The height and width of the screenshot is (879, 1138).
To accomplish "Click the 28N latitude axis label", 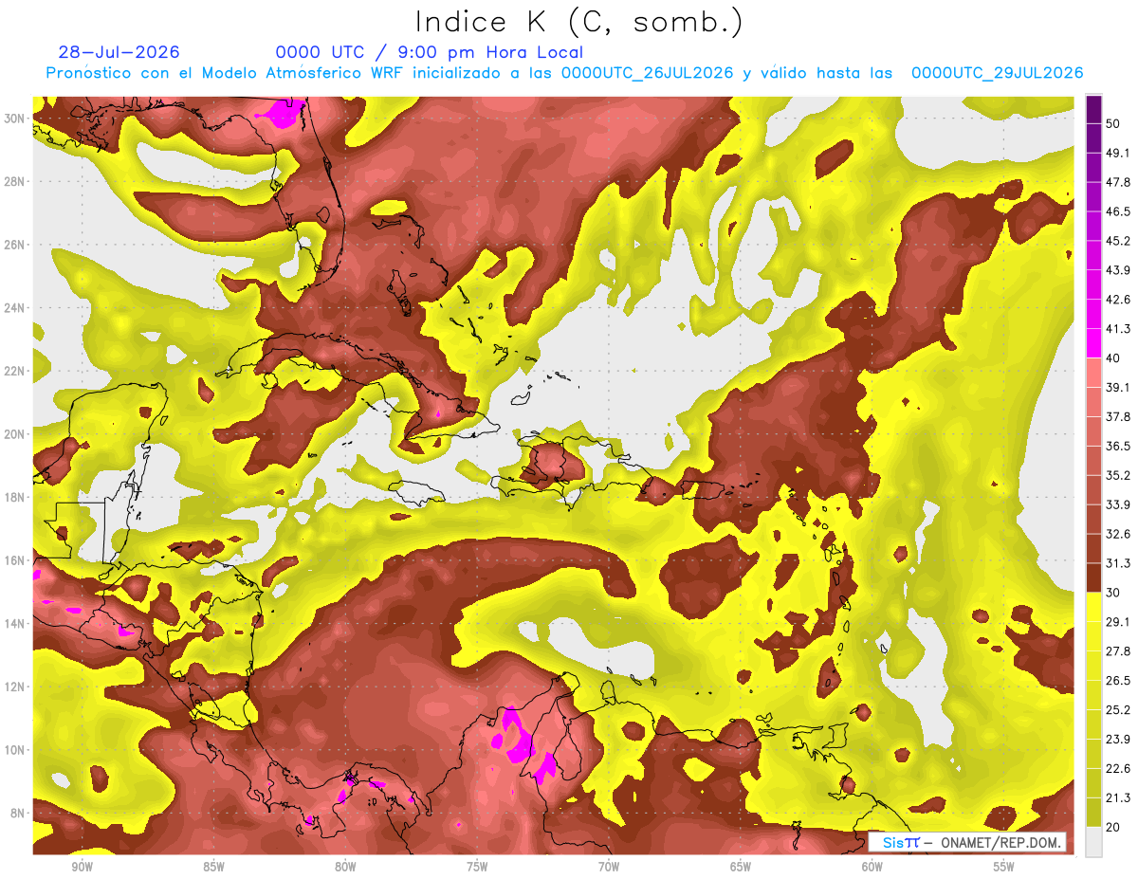I will pyautogui.click(x=15, y=181).
